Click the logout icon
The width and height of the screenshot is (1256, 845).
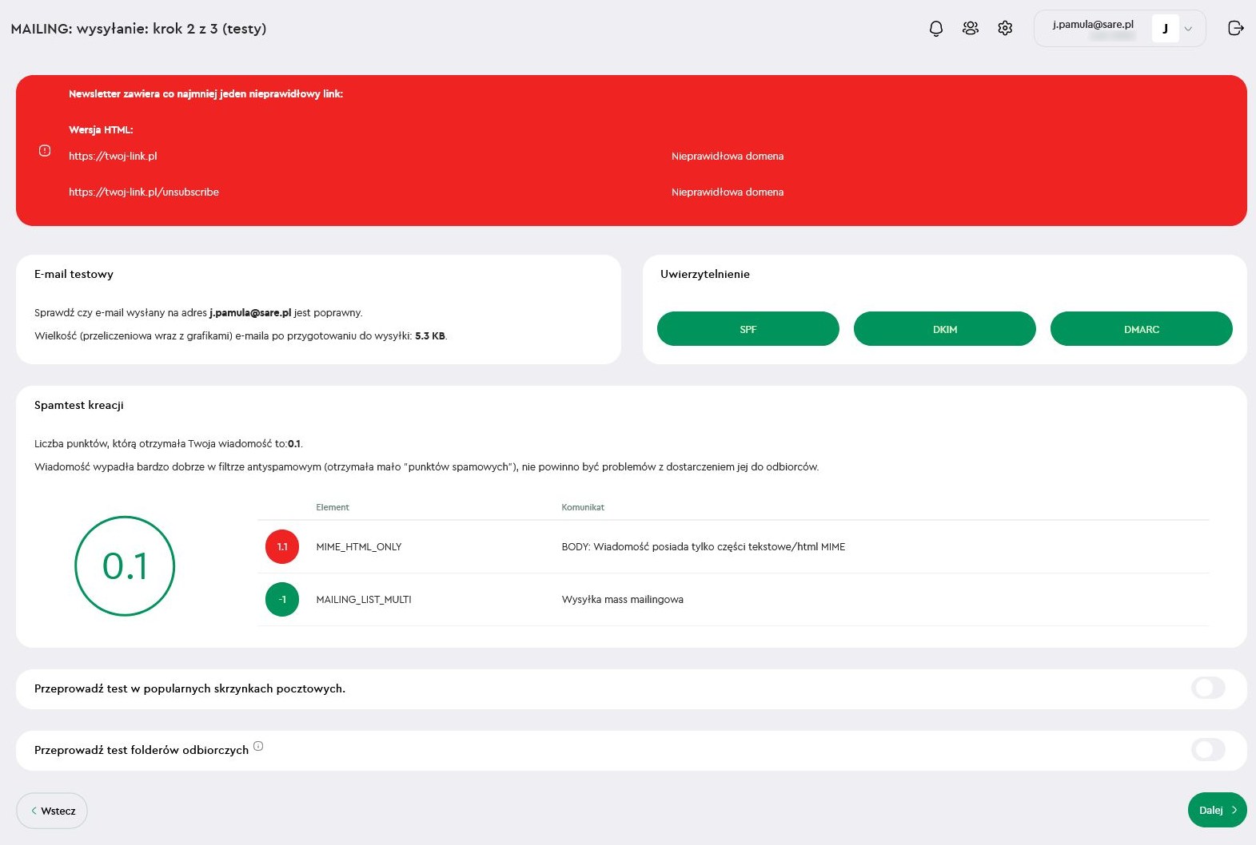1235,29
